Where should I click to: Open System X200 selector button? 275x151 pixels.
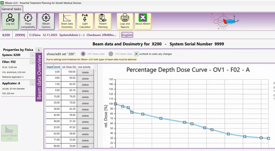point(33,55)
